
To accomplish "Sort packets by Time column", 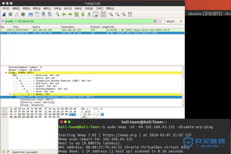I will point(22,27).
